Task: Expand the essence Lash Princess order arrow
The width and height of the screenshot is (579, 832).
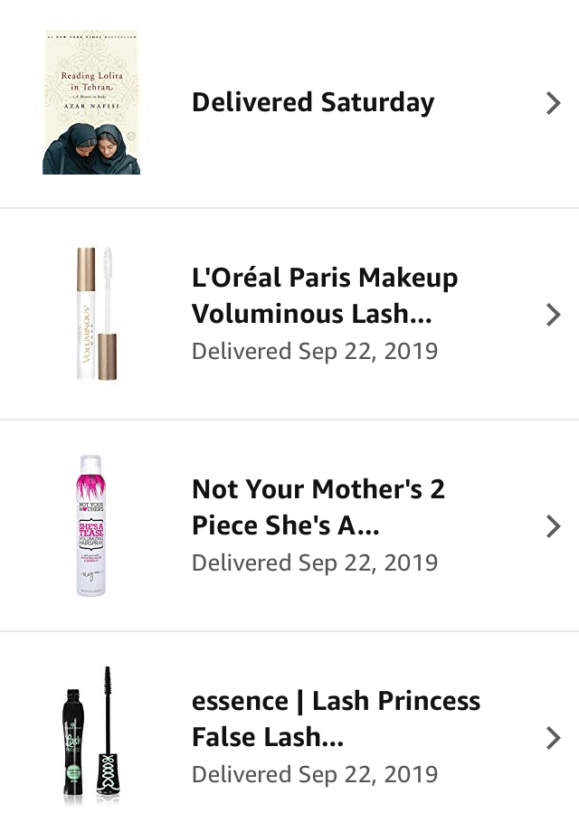Action: (554, 738)
